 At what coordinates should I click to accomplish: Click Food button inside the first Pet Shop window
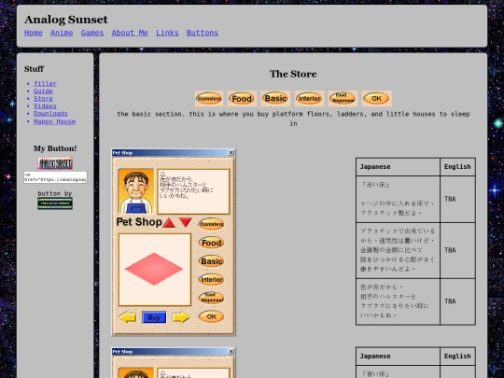[211, 243]
